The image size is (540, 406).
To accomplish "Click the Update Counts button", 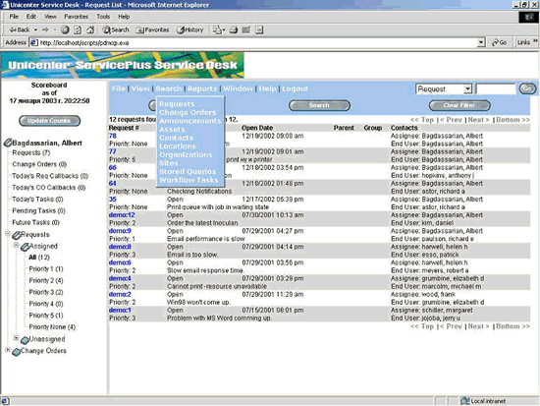I will click(49, 121).
